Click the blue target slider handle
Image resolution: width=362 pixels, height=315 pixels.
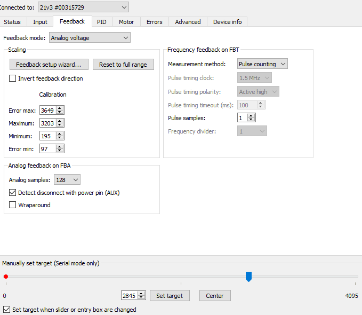pos(248,276)
